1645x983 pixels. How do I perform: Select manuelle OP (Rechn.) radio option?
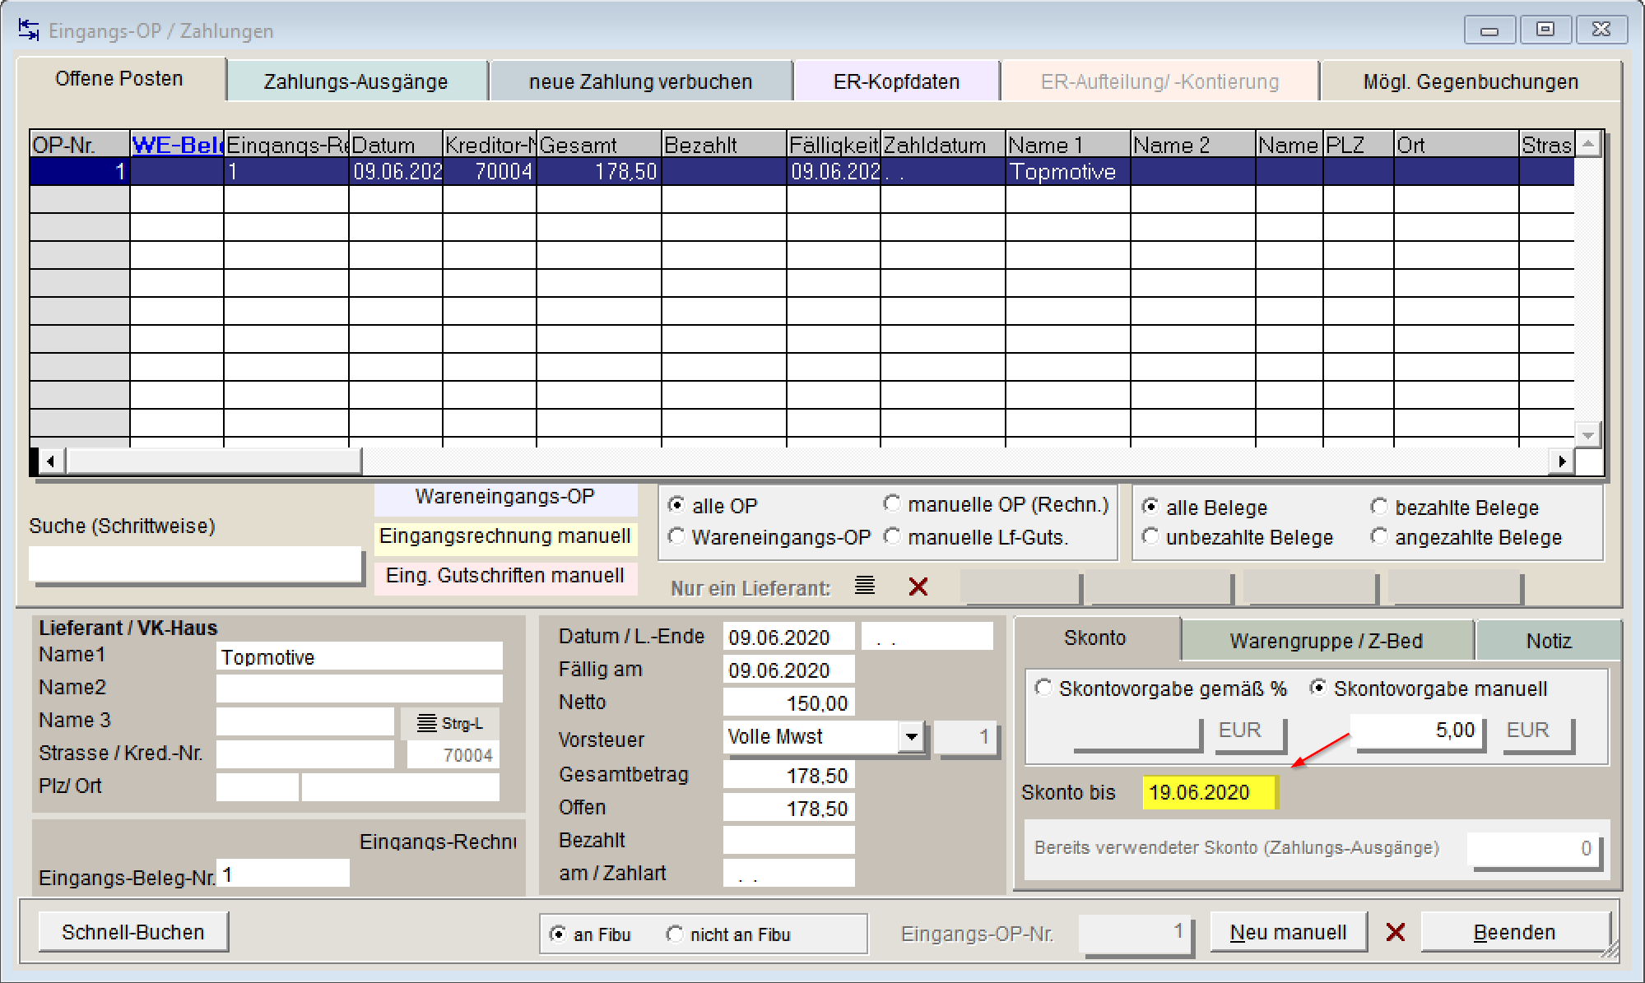(x=892, y=503)
